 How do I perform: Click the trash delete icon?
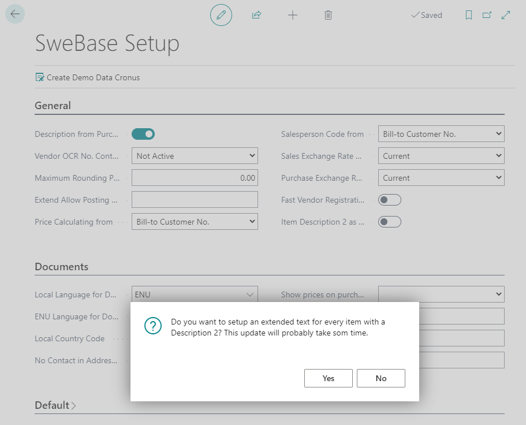[328, 15]
